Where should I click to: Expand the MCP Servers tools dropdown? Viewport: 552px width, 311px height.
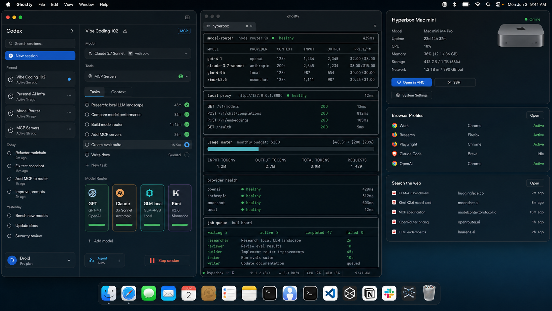138,76
